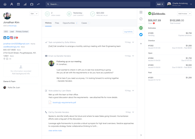Click the link icon with red badge
Viewport: 195px width, 139px height.
[x=16, y=38]
